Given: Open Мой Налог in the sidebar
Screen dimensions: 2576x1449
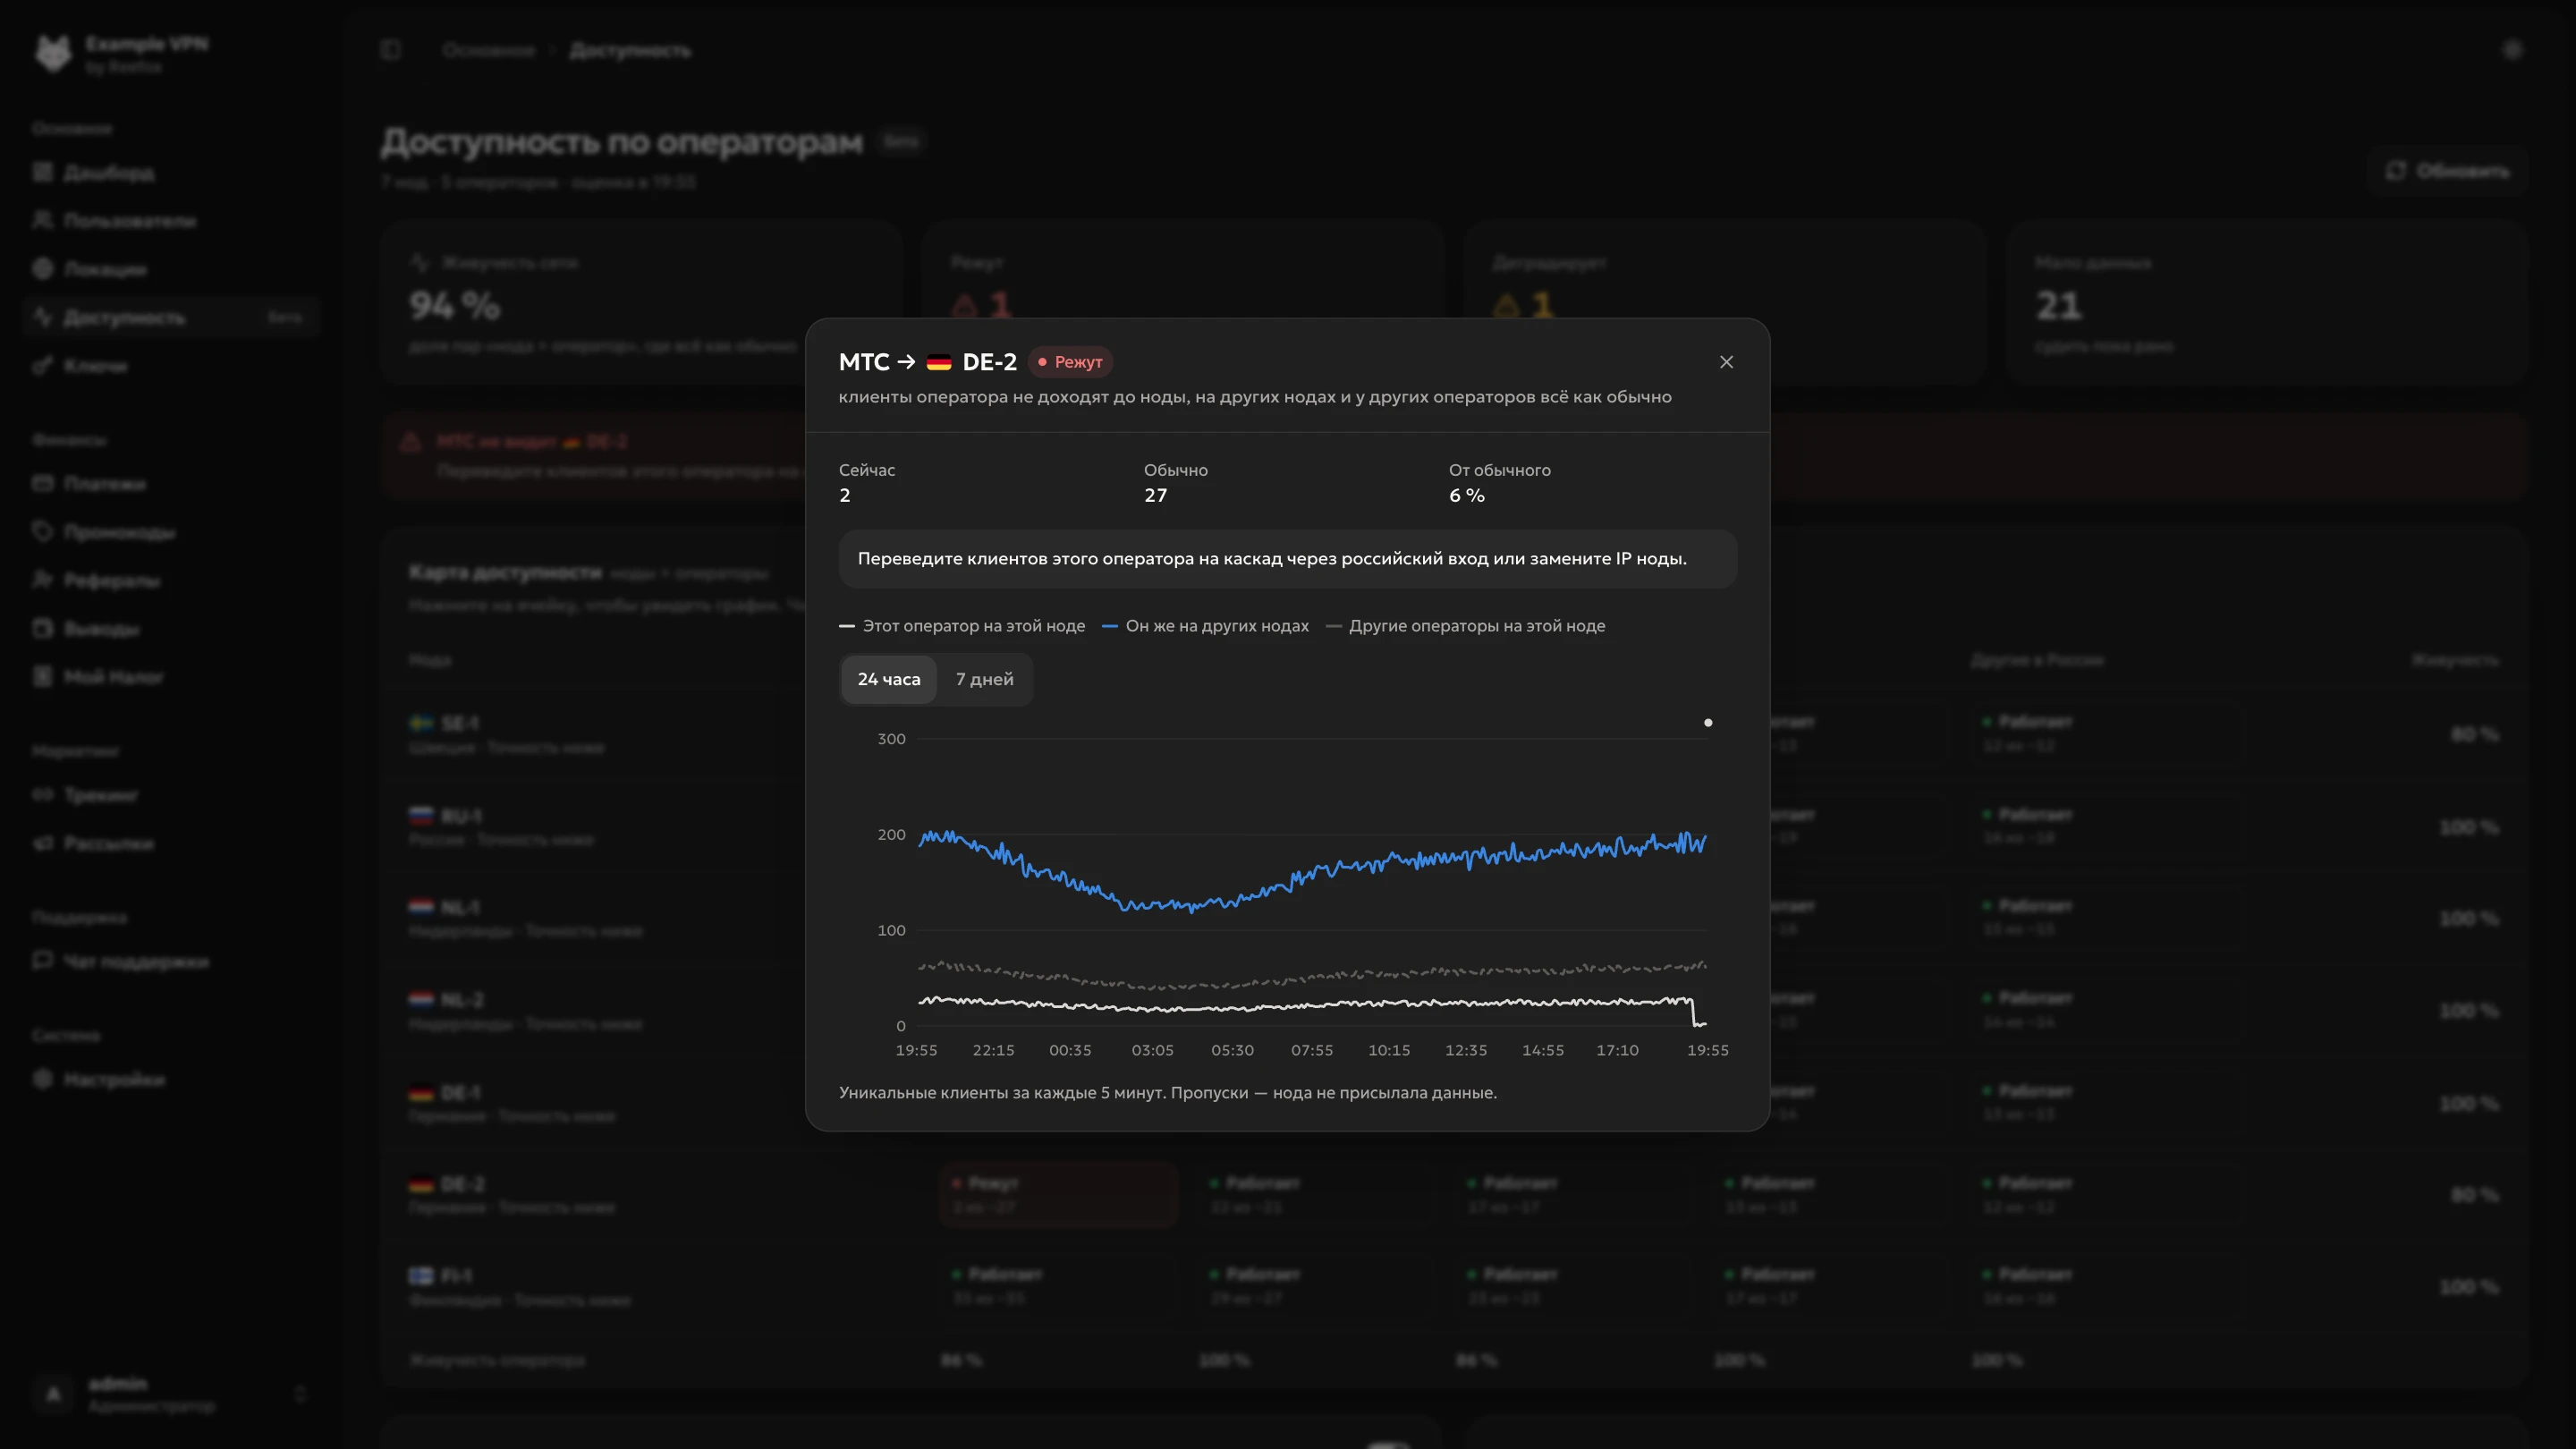Looking at the screenshot, I should [x=170, y=677].
